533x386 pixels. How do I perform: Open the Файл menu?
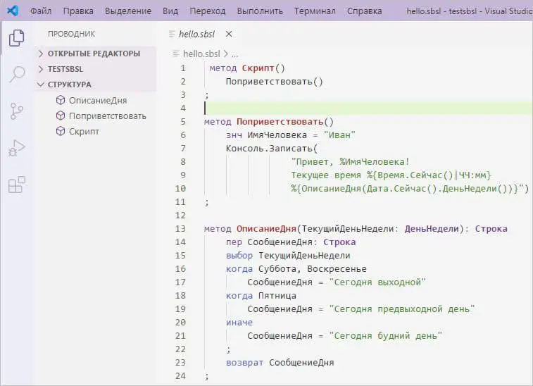[41, 11]
